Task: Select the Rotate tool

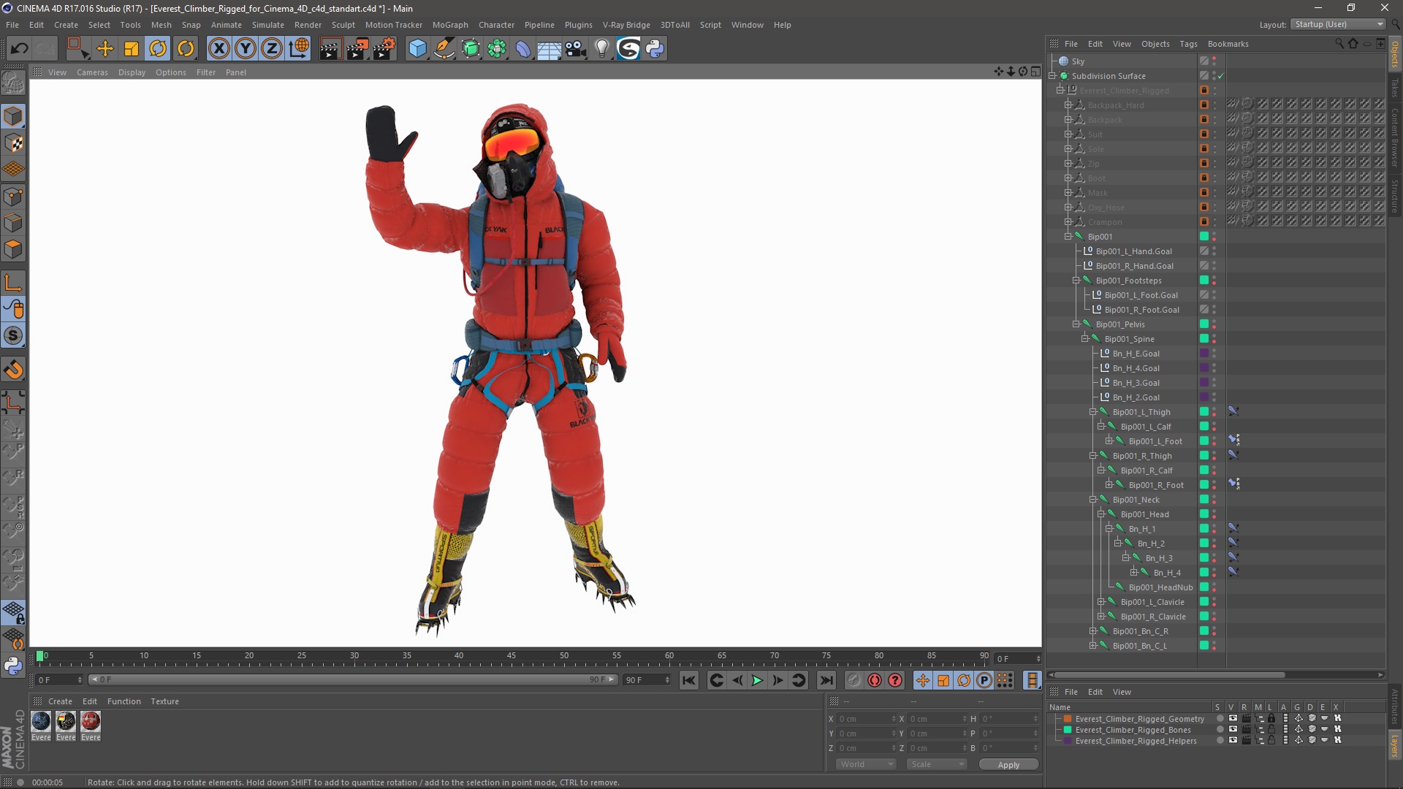Action: click(x=158, y=49)
